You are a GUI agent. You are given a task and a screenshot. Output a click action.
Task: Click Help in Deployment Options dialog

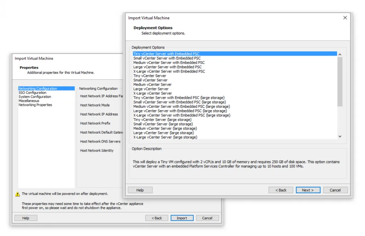click(x=140, y=190)
